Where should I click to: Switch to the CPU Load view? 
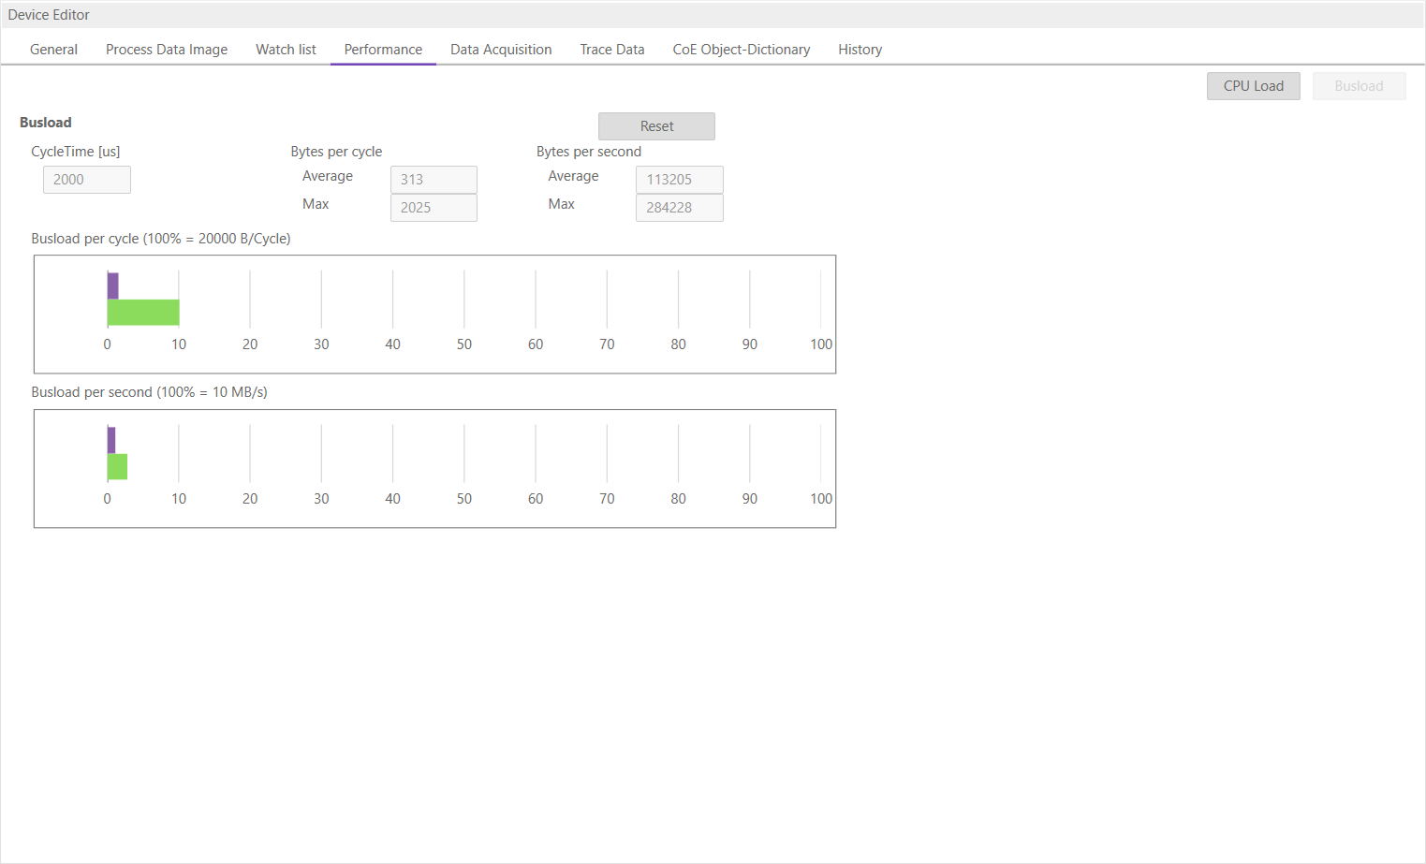pos(1253,85)
